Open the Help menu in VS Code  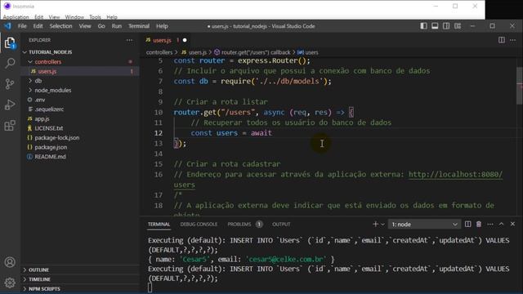[162, 26]
